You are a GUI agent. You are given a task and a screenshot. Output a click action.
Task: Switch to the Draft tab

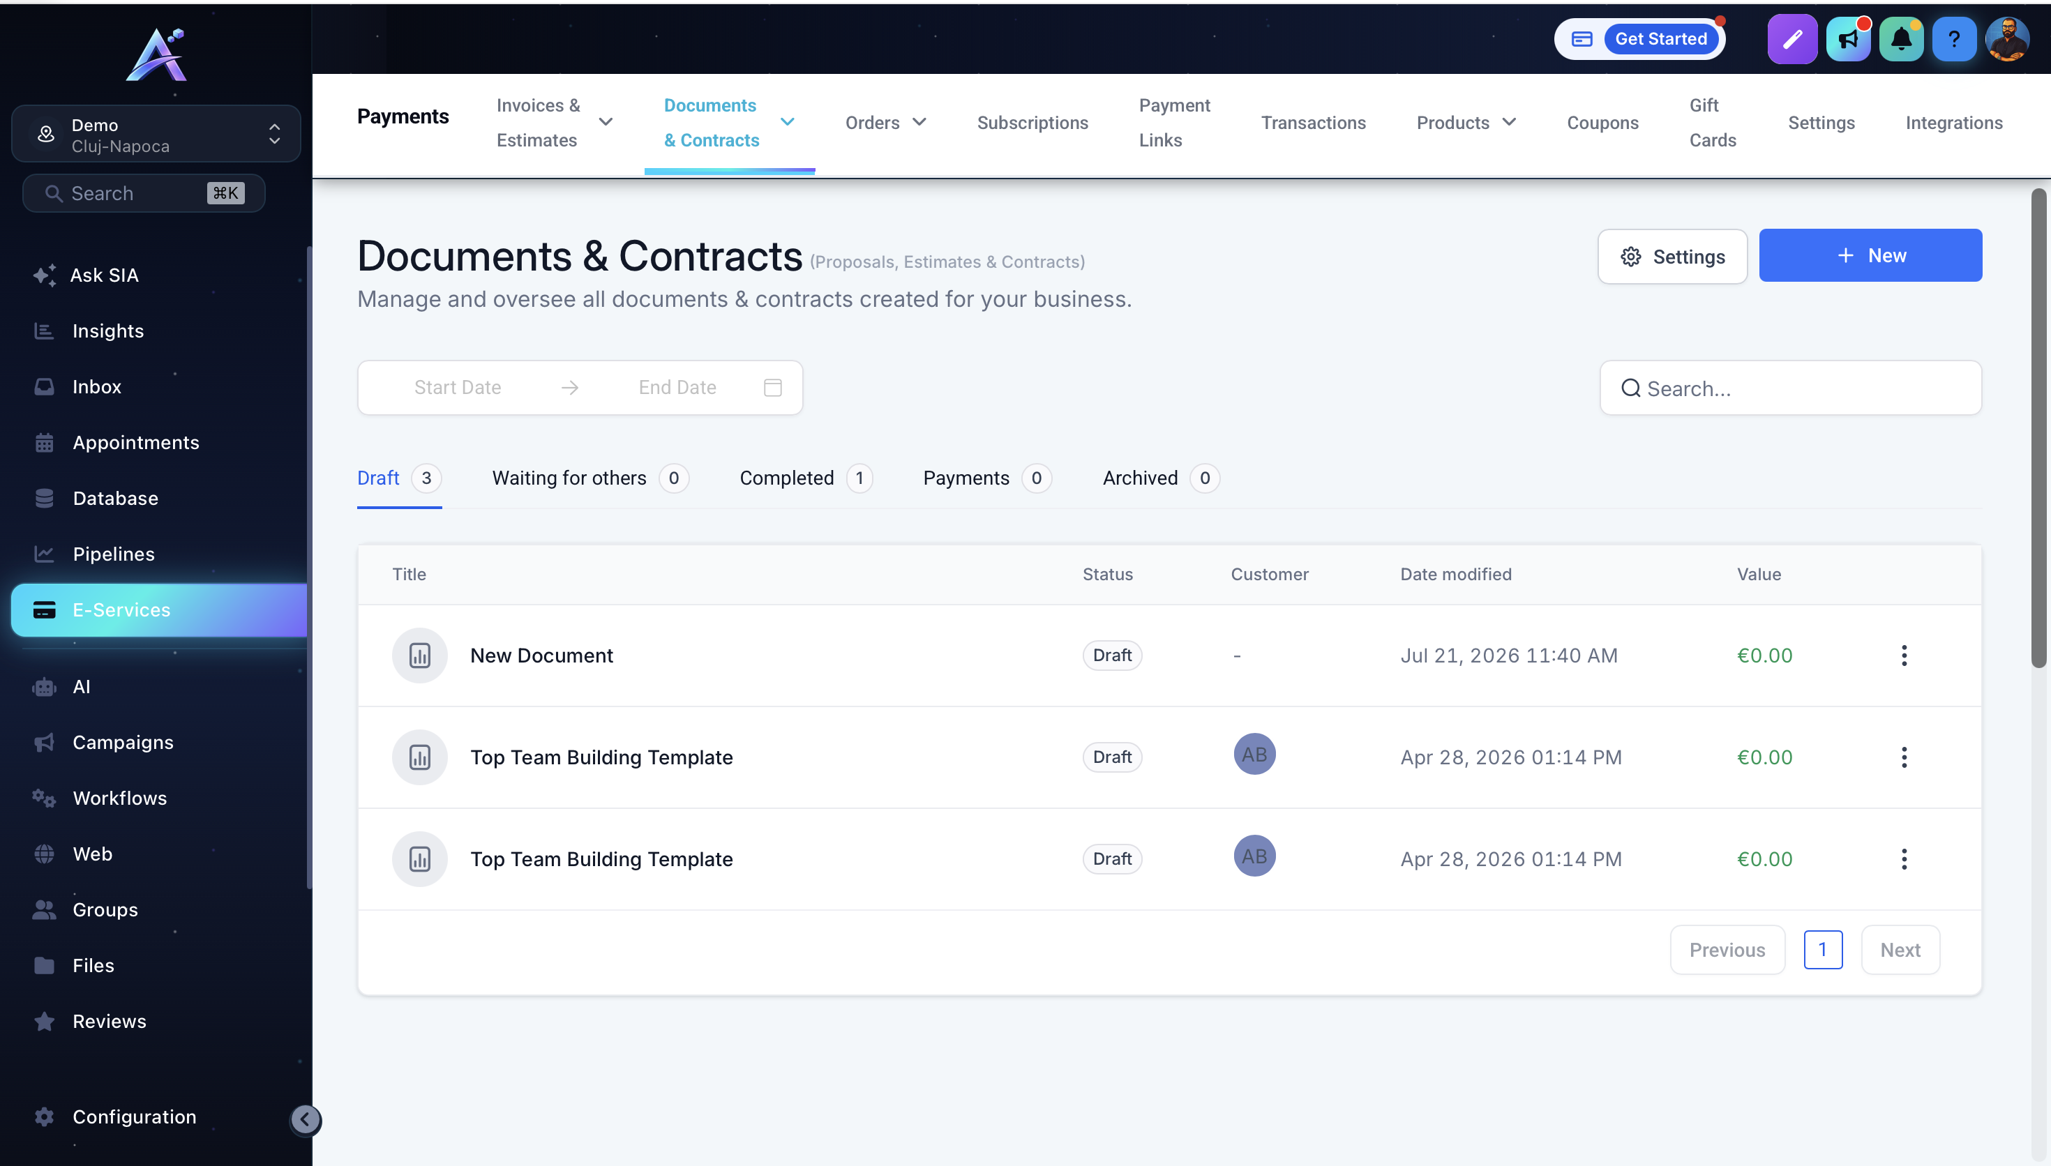click(x=399, y=478)
